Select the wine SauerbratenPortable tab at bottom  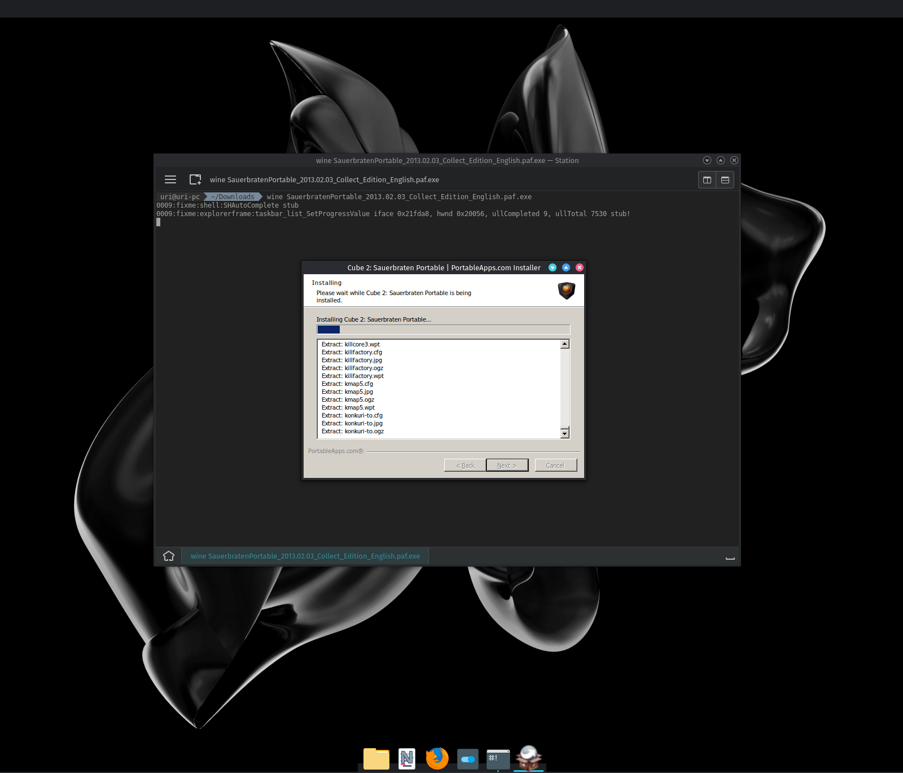pos(305,556)
